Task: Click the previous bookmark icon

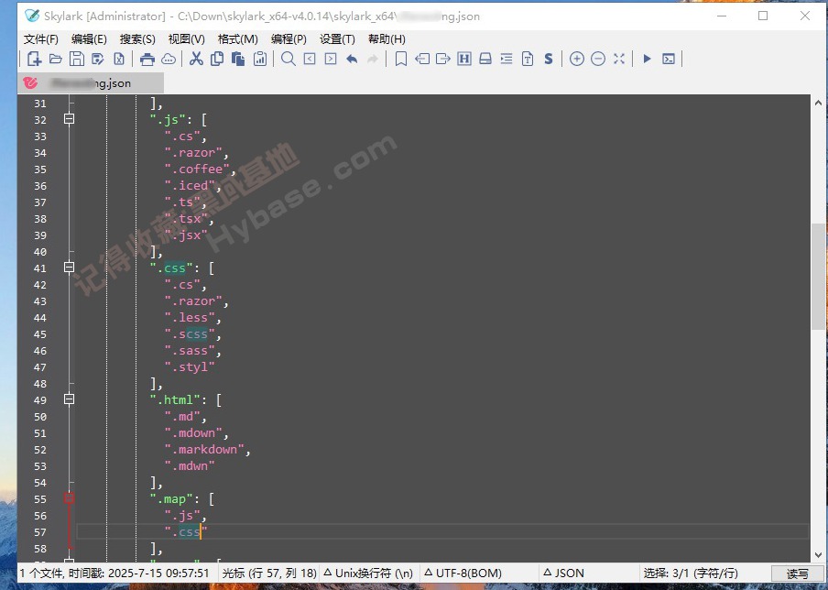Action: pyautogui.click(x=422, y=59)
